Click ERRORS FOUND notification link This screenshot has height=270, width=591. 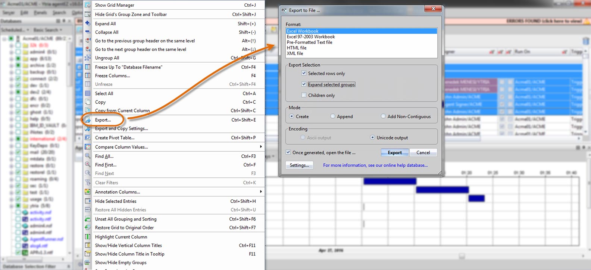tap(544, 21)
